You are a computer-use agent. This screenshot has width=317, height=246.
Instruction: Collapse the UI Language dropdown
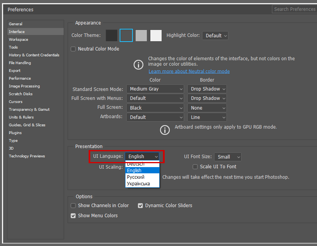(142, 156)
